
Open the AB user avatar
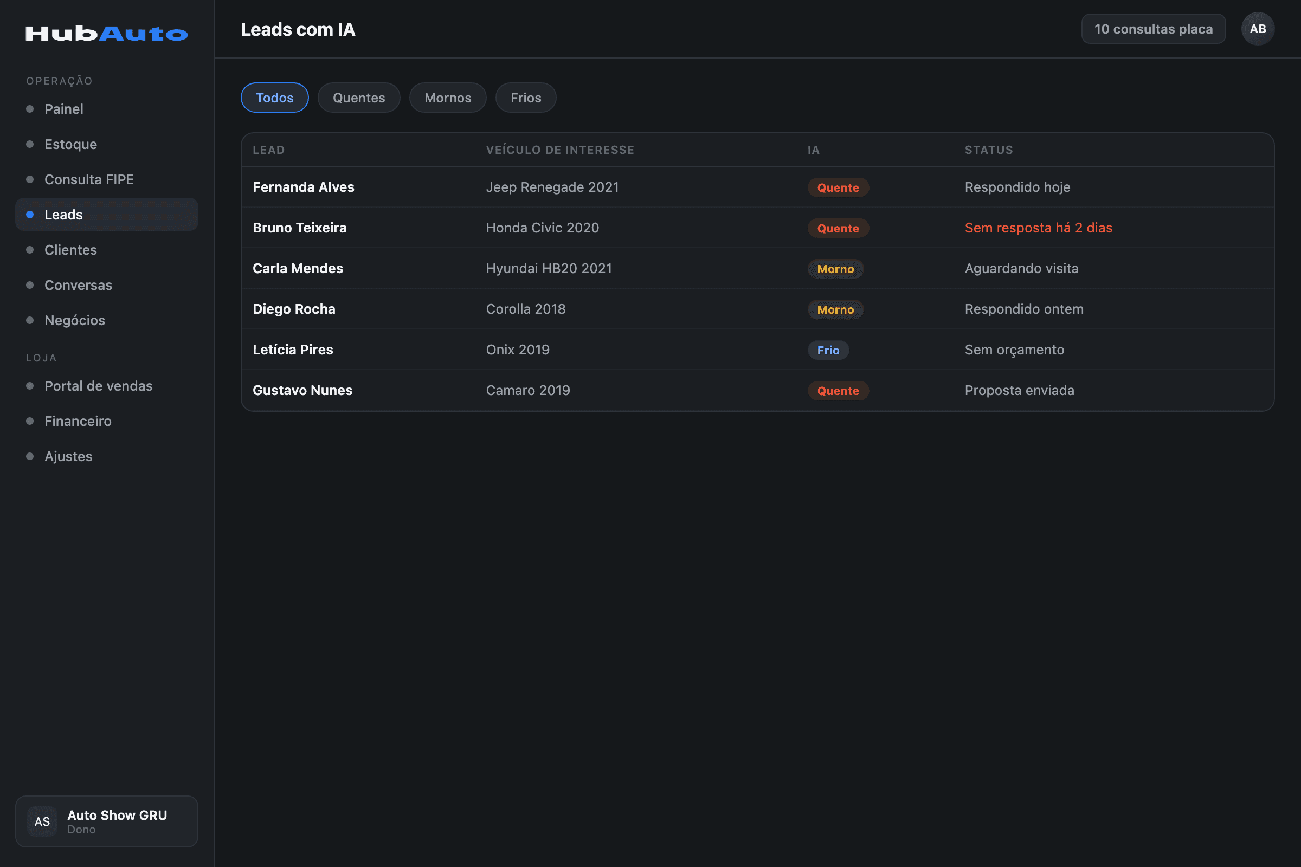point(1257,29)
